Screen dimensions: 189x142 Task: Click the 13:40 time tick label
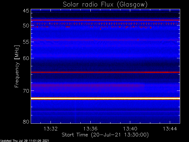pyautogui.click(x=130, y=129)
